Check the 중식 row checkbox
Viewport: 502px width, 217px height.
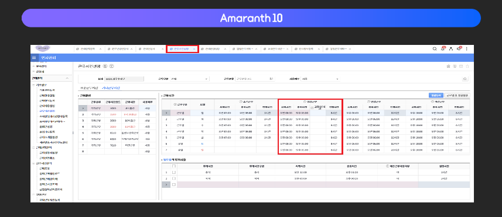pos(174,173)
